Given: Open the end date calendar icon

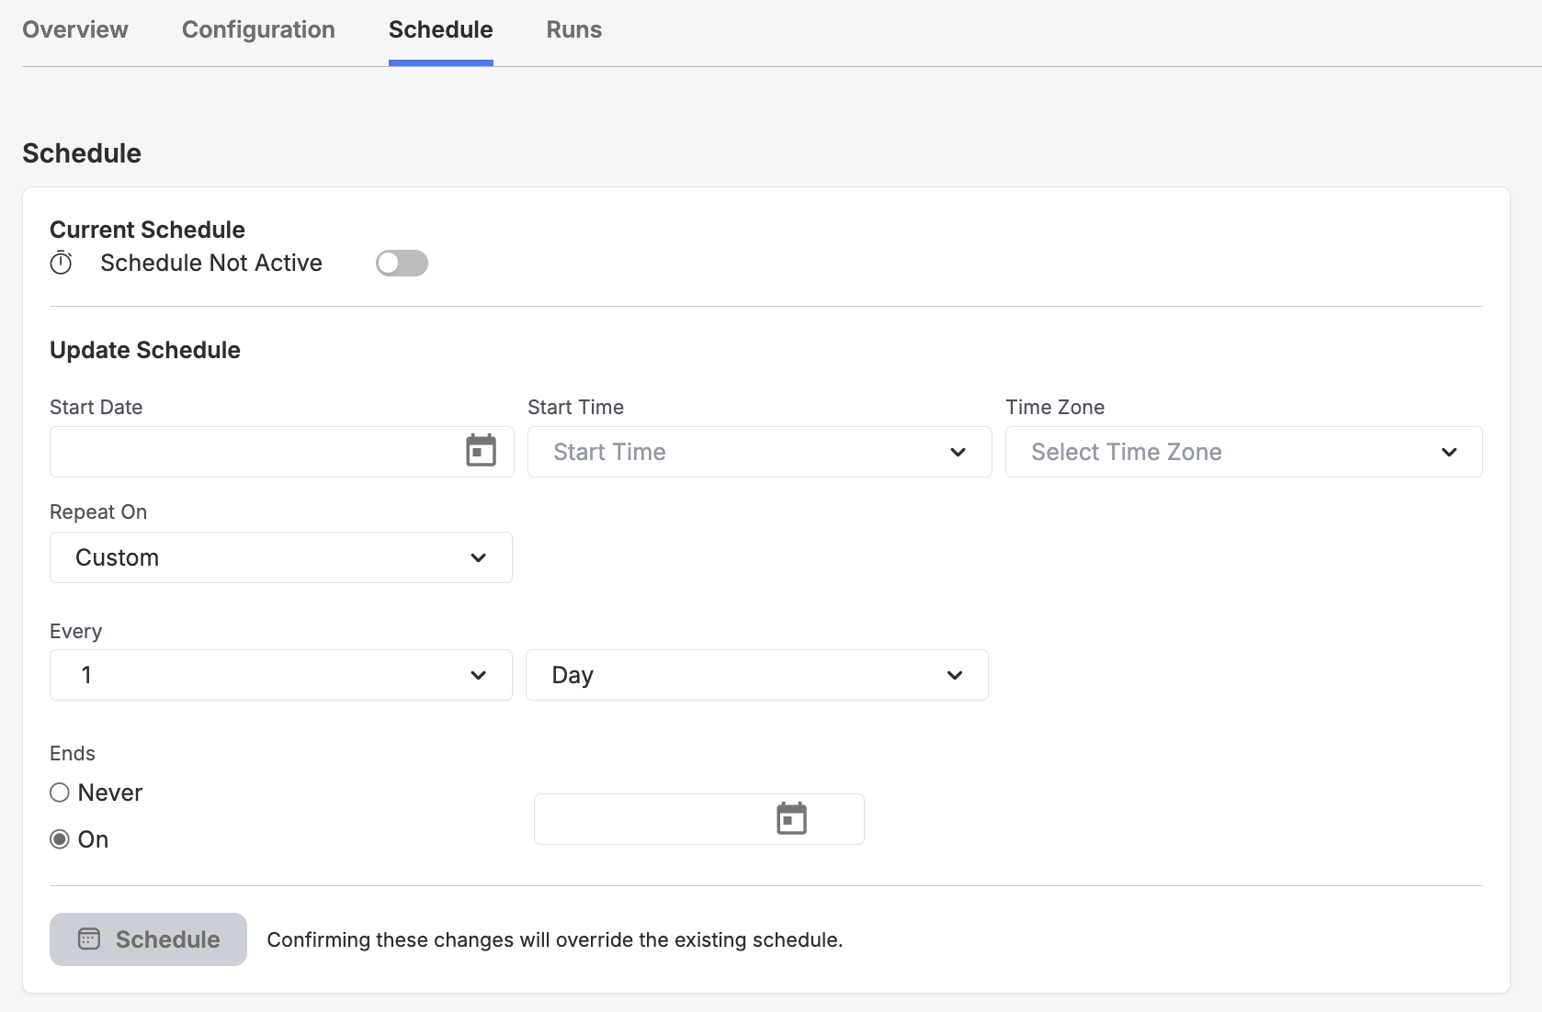Looking at the screenshot, I should [x=791, y=819].
